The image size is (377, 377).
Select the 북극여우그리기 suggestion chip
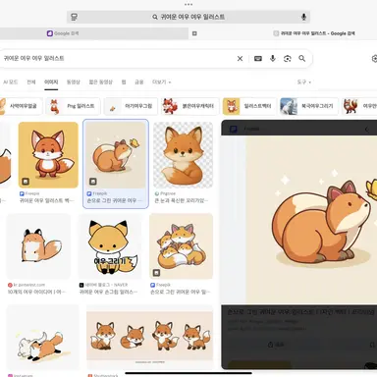tap(309, 106)
